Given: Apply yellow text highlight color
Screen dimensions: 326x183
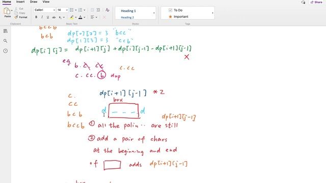Looking at the screenshot, I should pos(72,17).
